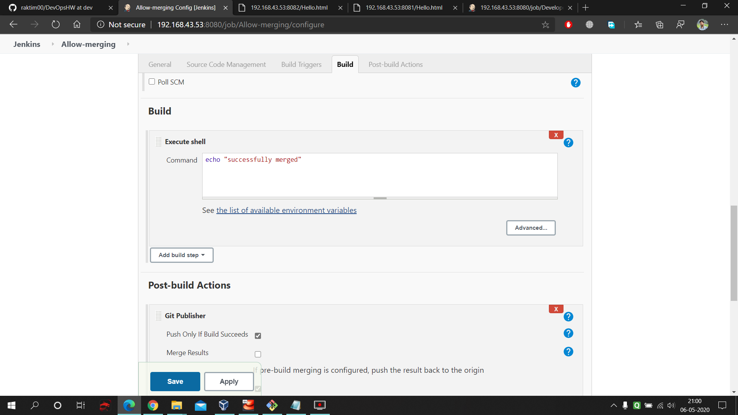Click the drag handle of Execute shell
738x415 pixels.
158,142
